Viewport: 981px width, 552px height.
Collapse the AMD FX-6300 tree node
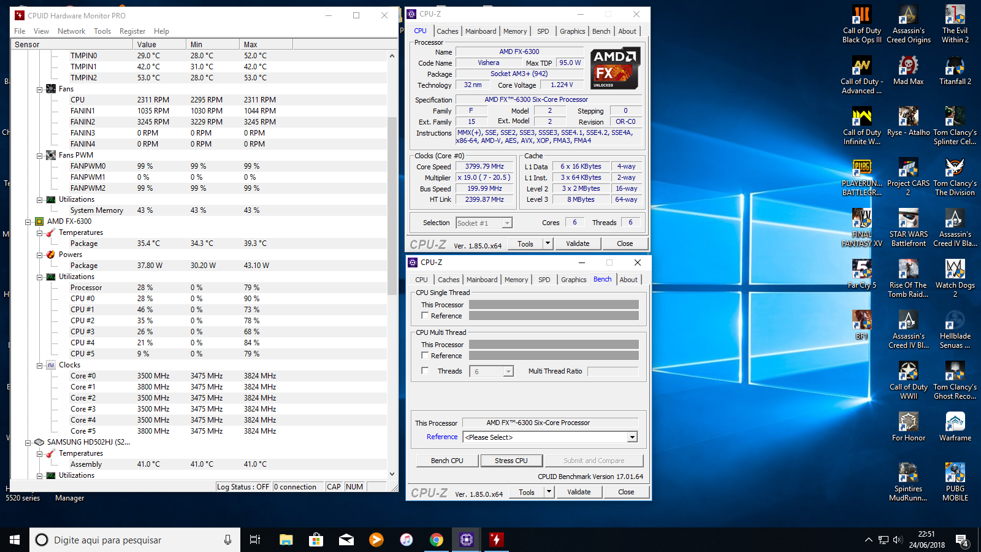(28, 221)
